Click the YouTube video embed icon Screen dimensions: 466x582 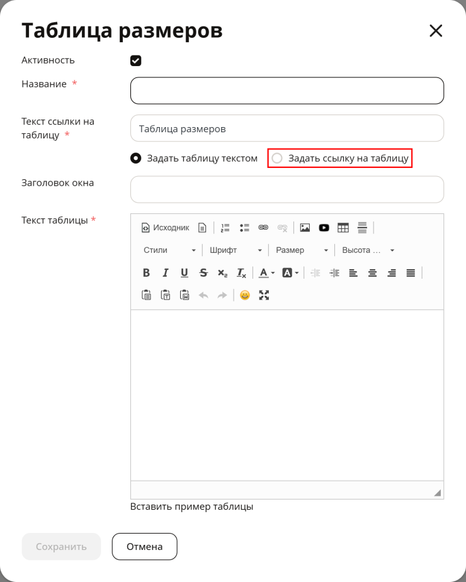tap(324, 228)
